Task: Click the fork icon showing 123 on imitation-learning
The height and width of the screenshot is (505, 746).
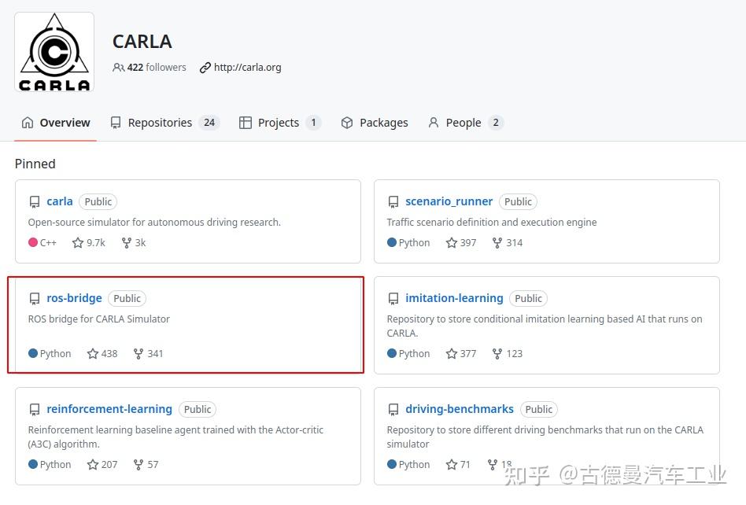Action: [497, 353]
